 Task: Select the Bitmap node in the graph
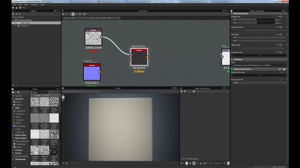point(93,37)
